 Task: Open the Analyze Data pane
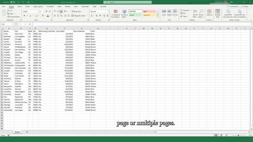(x=217, y=13)
